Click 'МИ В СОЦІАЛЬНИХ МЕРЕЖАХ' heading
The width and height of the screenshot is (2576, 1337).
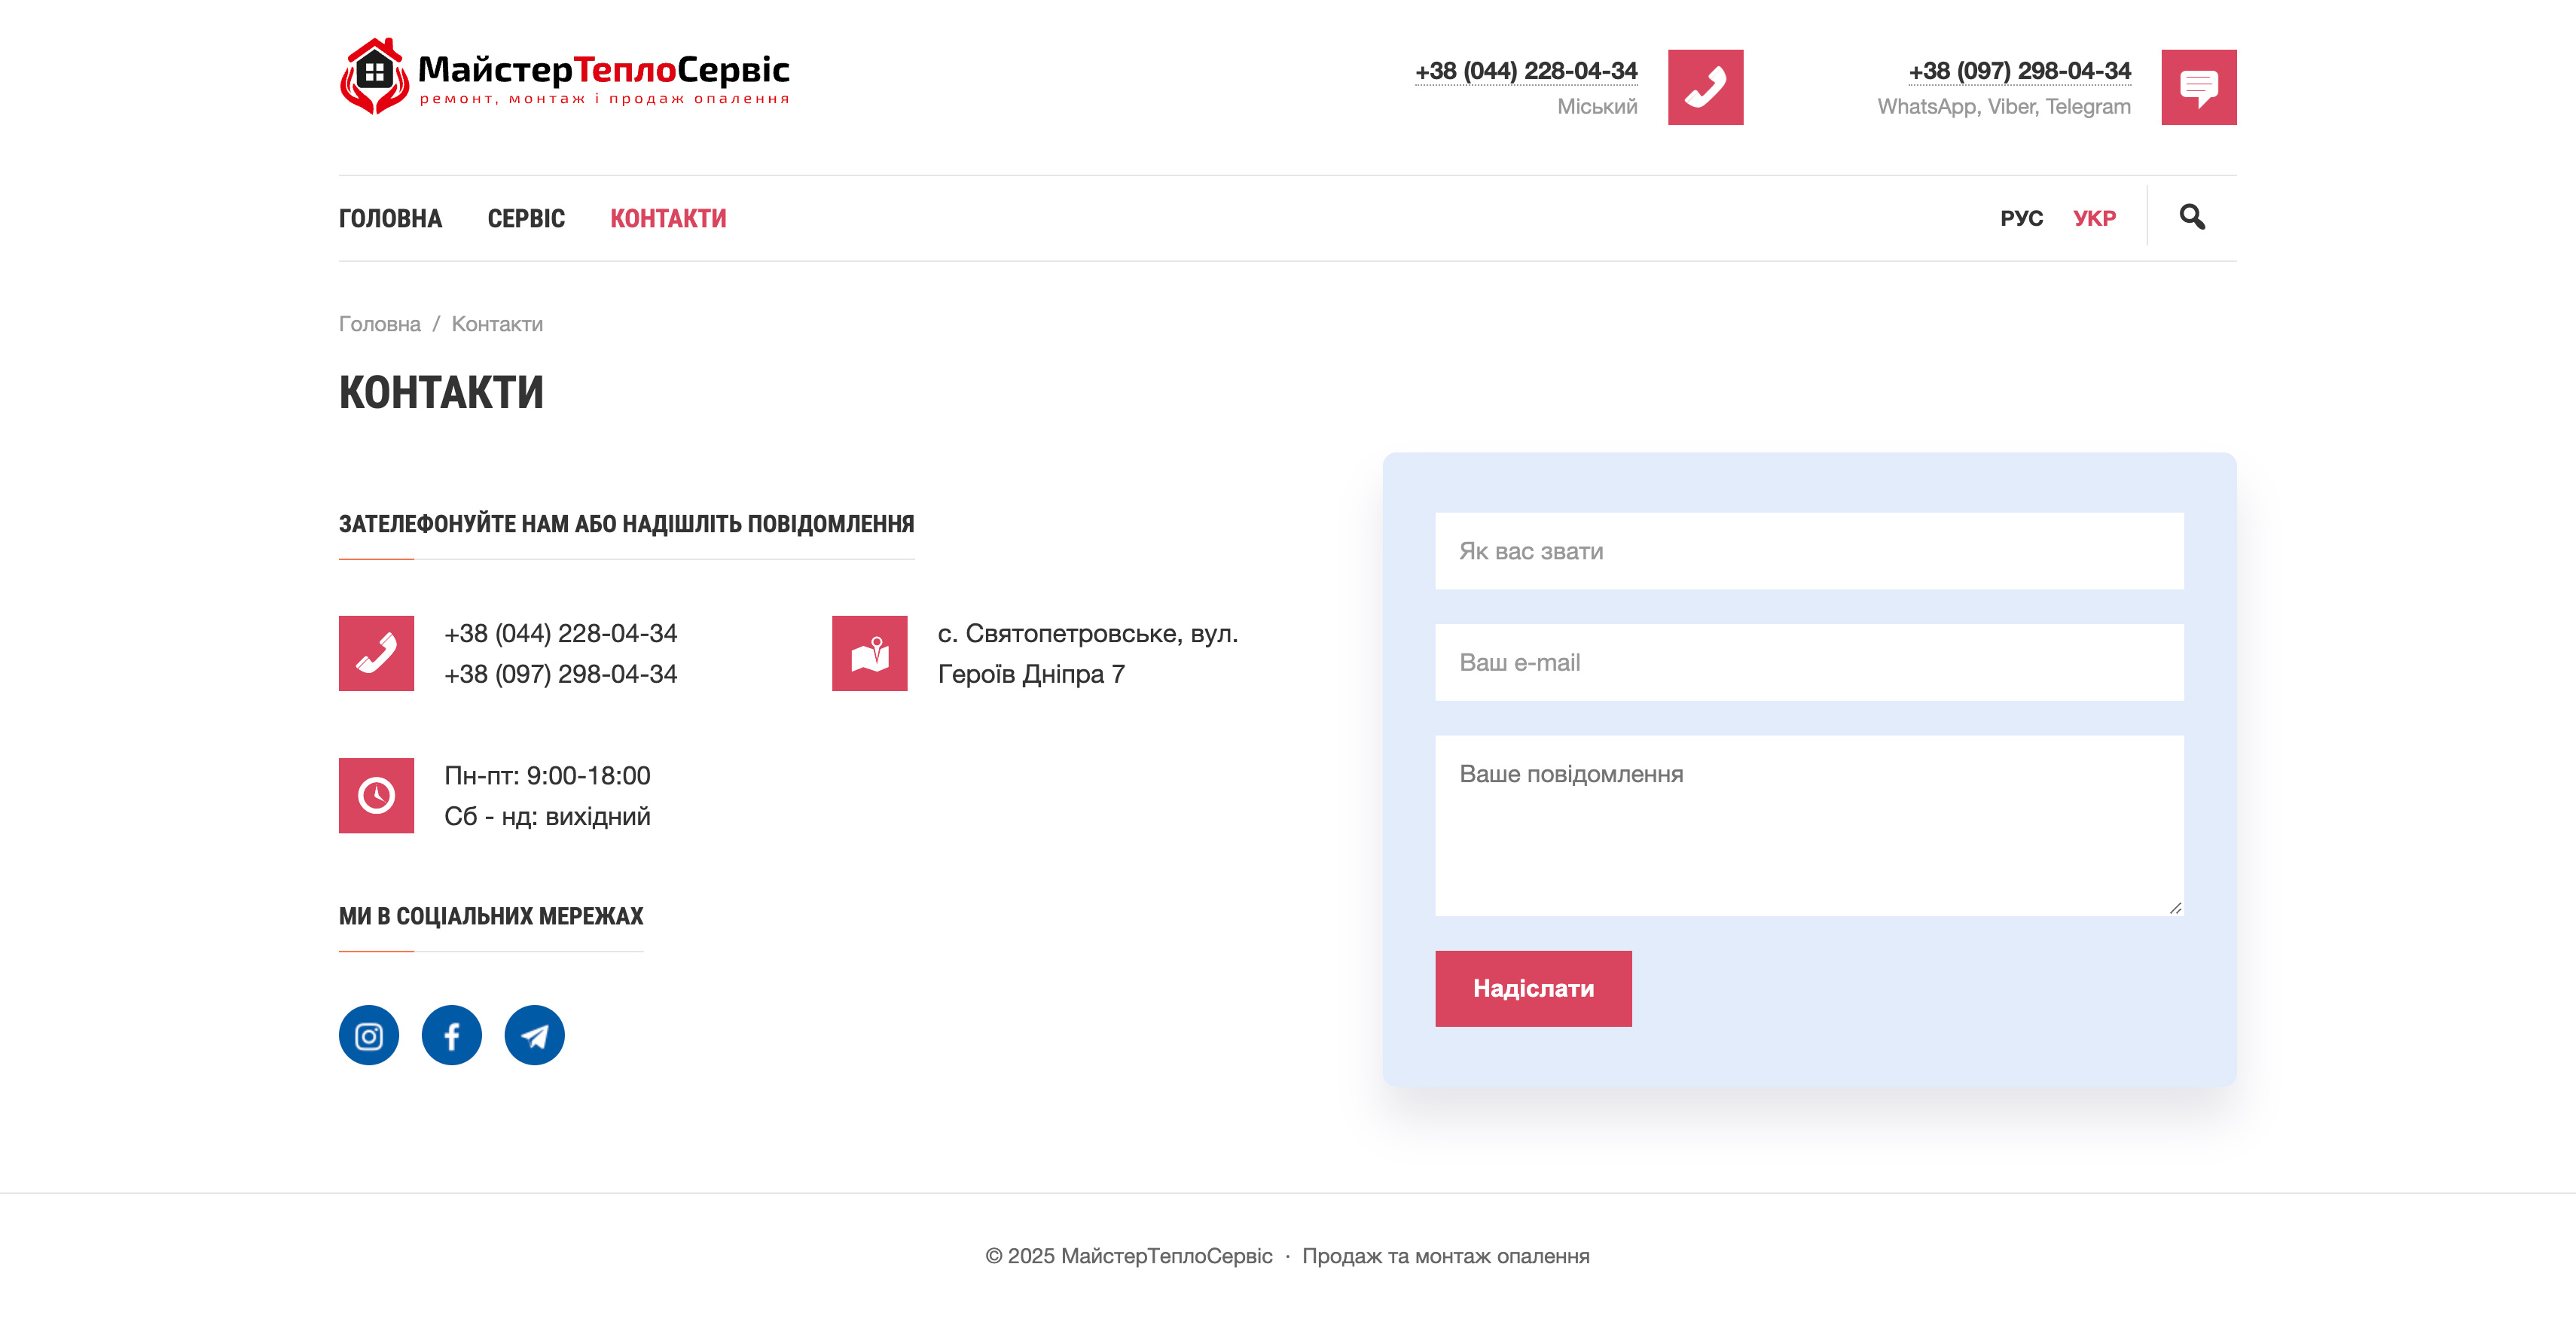point(491,916)
